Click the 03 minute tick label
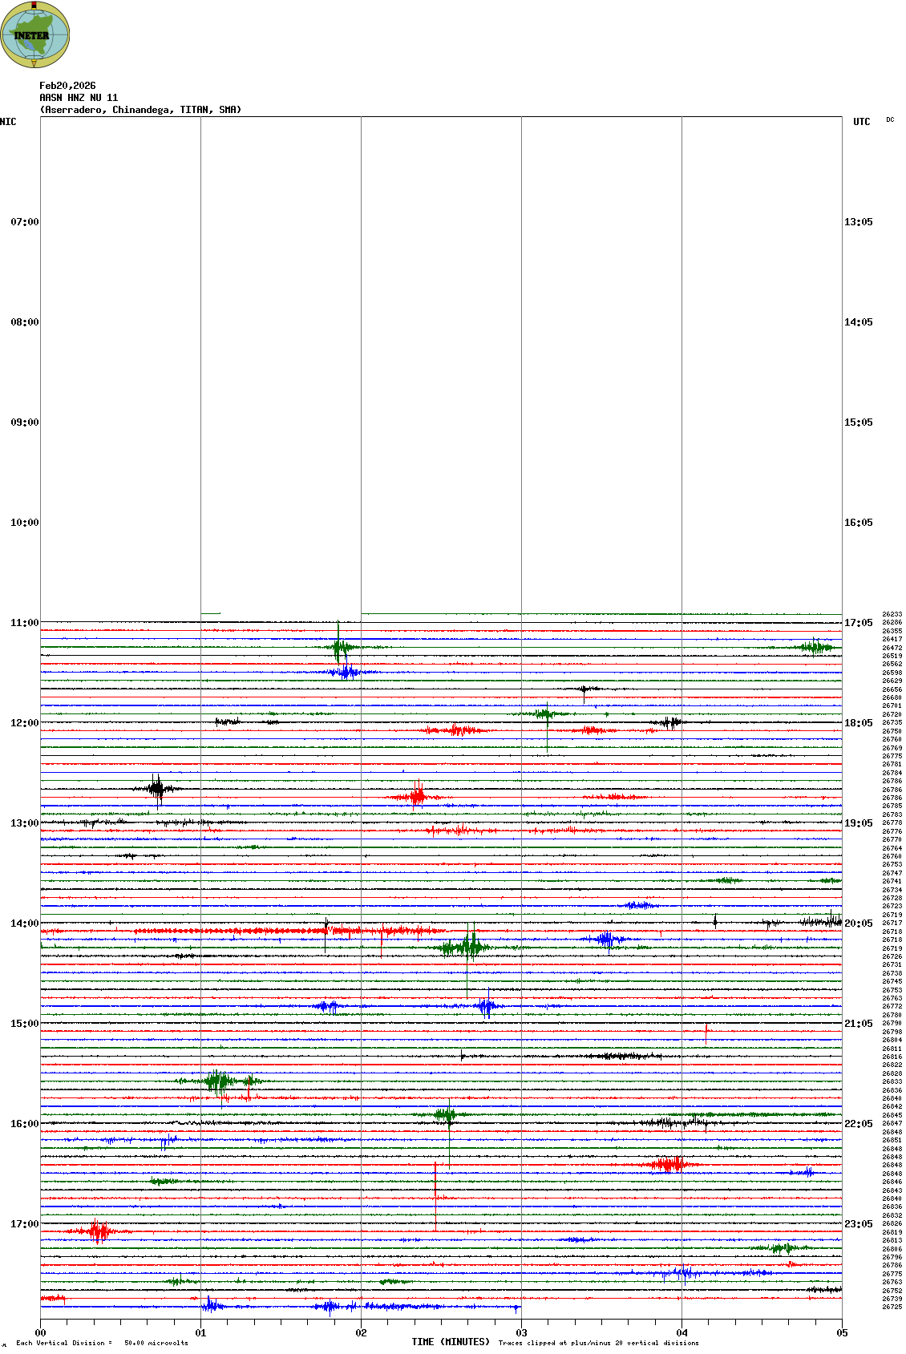The height and width of the screenshot is (1354, 906). pos(521,1333)
